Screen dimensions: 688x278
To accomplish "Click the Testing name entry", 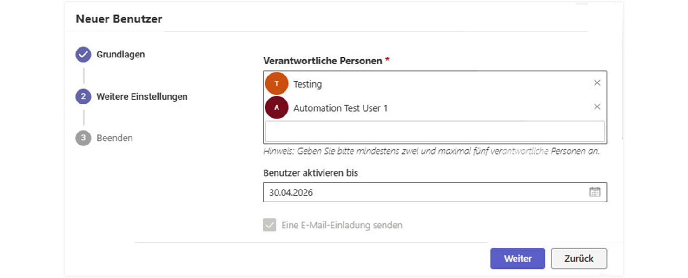I will click(x=307, y=84).
